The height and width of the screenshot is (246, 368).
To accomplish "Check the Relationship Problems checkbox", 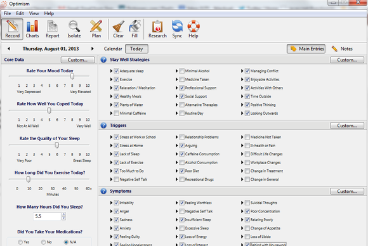I will tap(181, 137).
